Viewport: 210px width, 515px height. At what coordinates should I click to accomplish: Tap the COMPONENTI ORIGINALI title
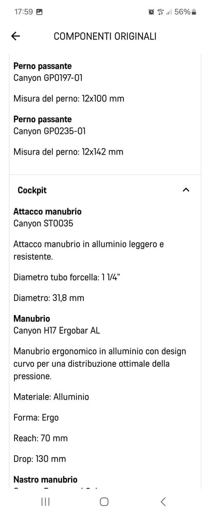(x=105, y=36)
